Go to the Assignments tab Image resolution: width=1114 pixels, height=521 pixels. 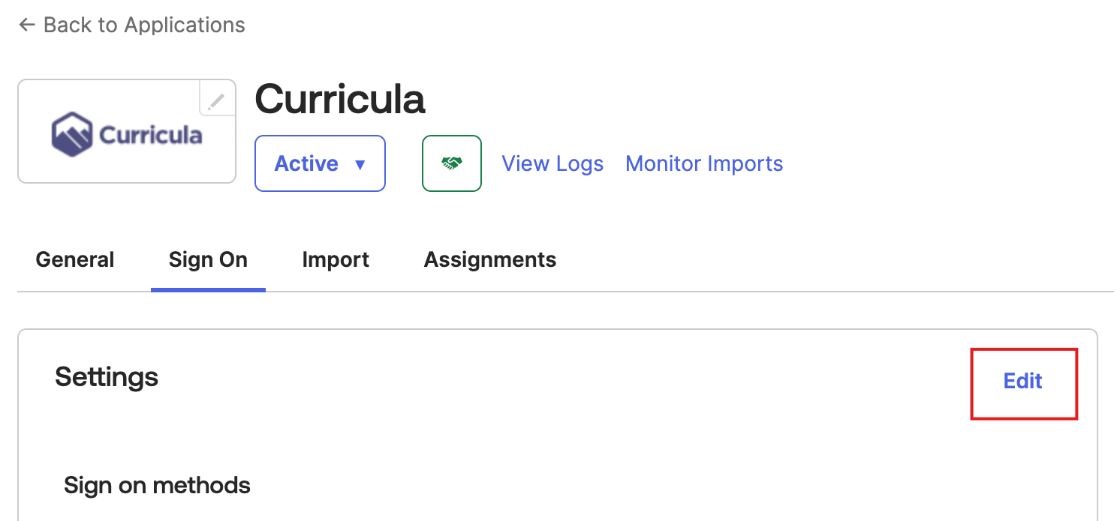click(490, 259)
